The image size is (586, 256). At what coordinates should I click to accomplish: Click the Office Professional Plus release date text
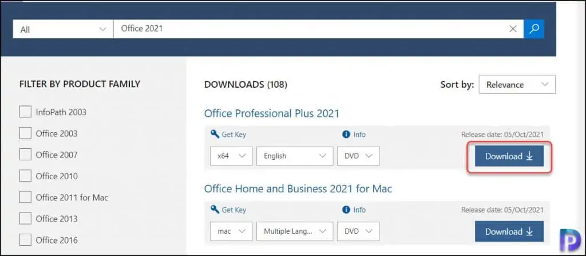(502, 135)
